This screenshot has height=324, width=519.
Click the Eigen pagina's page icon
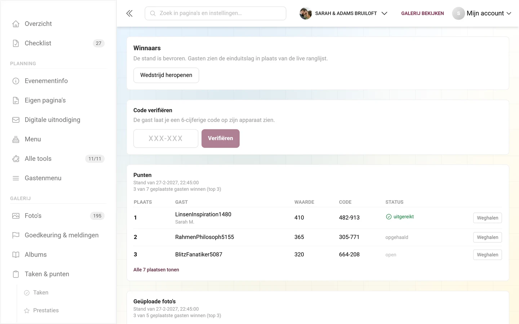[x=16, y=100]
